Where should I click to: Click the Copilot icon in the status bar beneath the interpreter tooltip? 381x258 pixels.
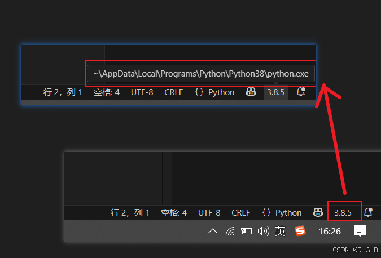[251, 92]
